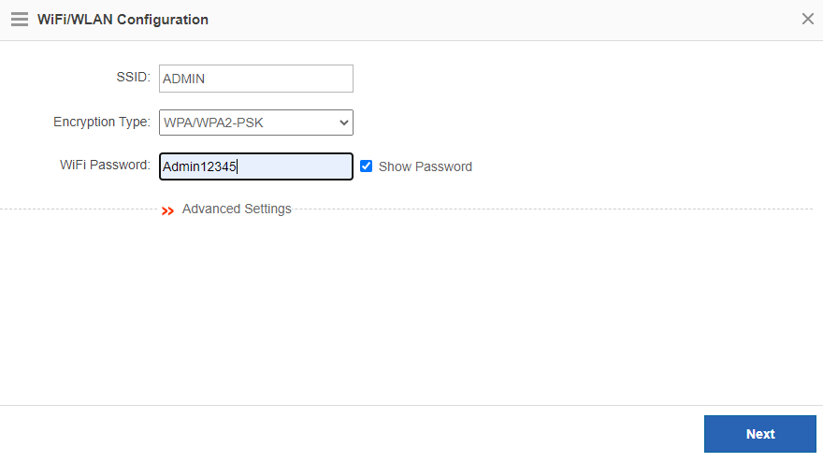Click inside the WiFi Password field
The height and width of the screenshot is (462, 823).
(x=290, y=166)
